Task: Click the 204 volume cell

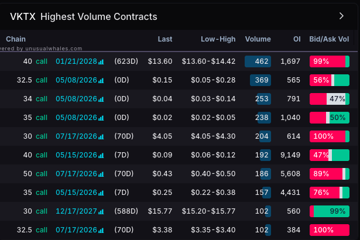Action: click(262, 136)
